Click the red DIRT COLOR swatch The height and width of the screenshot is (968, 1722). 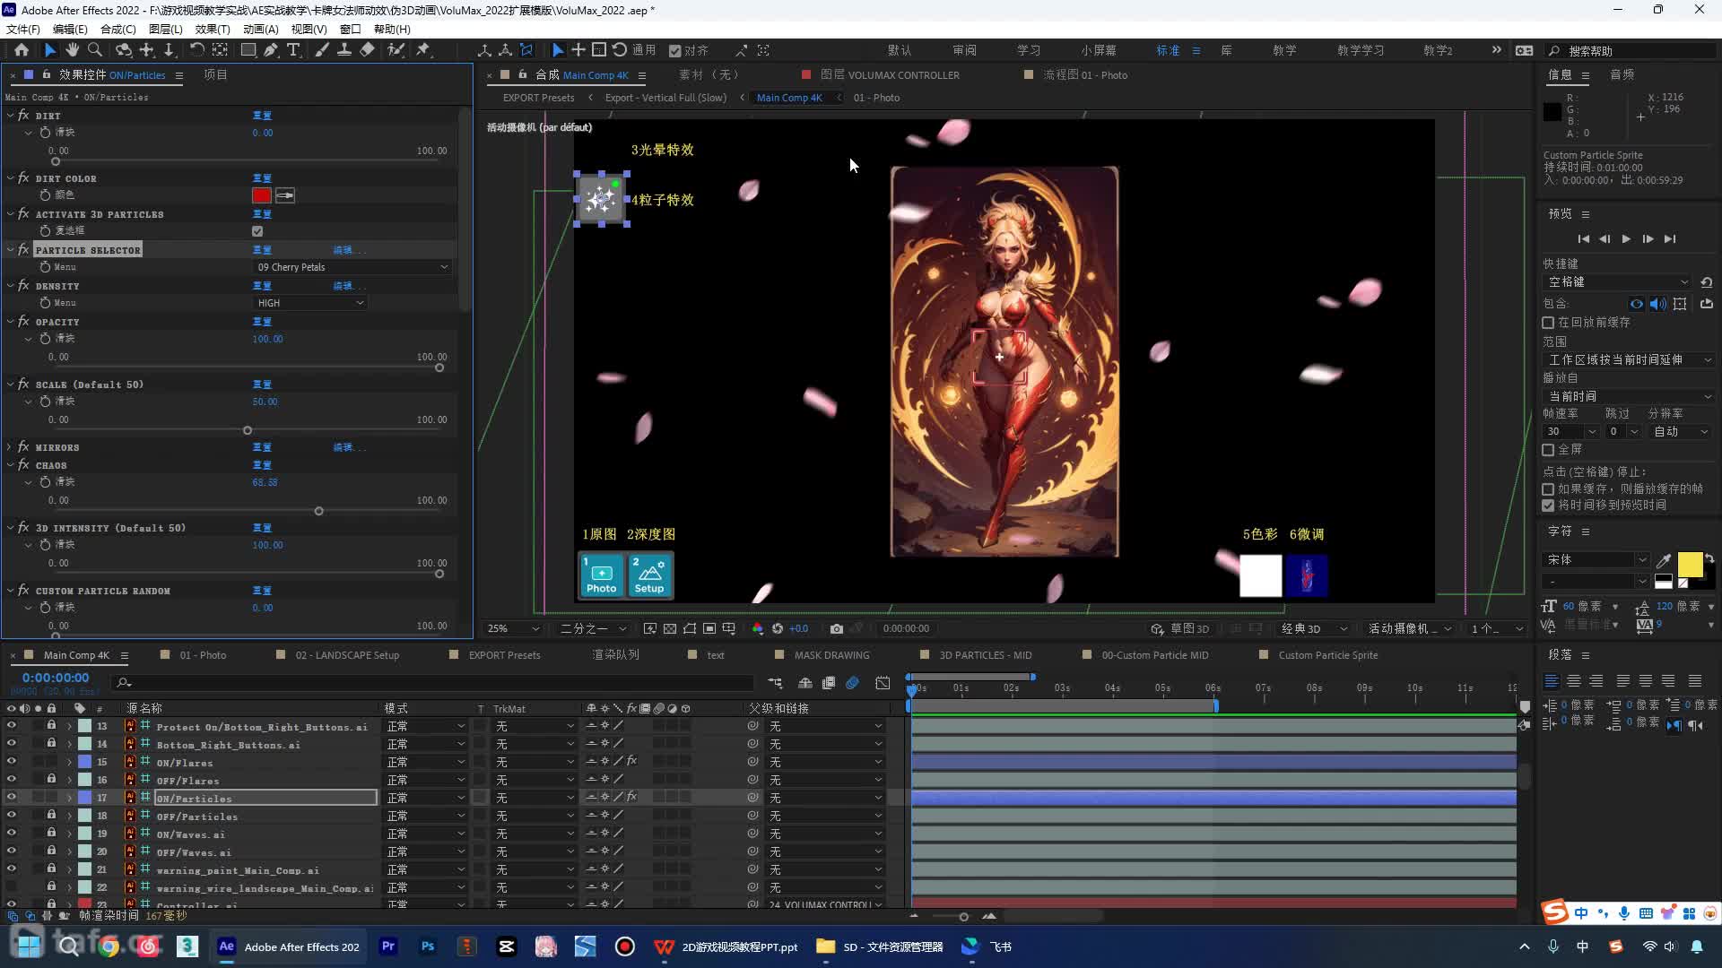pyautogui.click(x=262, y=195)
